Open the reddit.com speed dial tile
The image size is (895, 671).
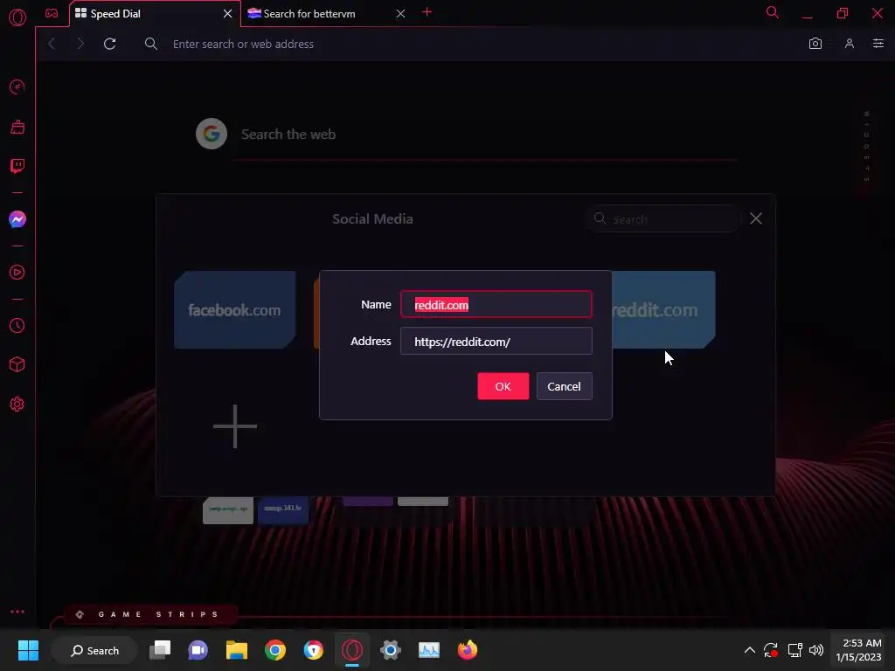663,310
